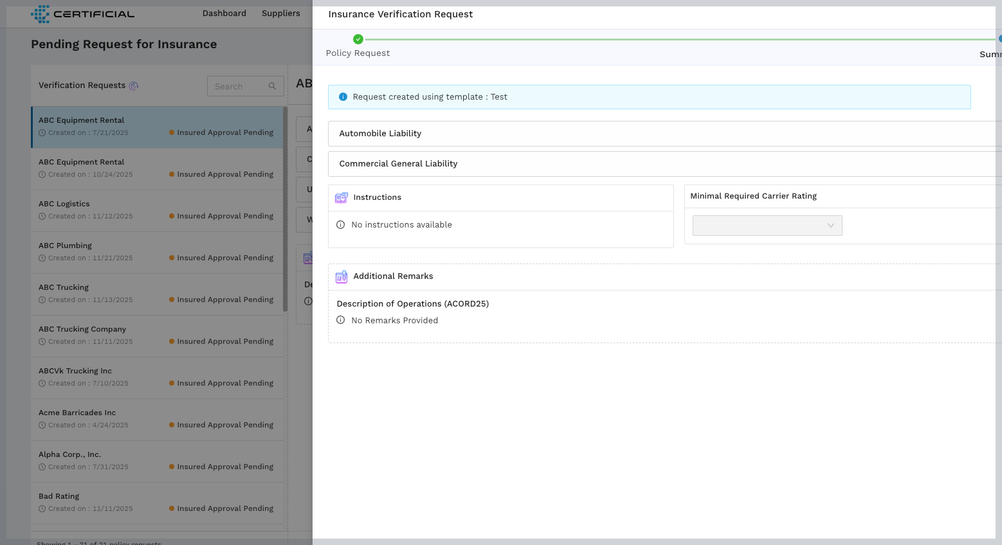Click clock icon on Acme Barricades Inc row
The height and width of the screenshot is (545, 1002).
coord(42,425)
